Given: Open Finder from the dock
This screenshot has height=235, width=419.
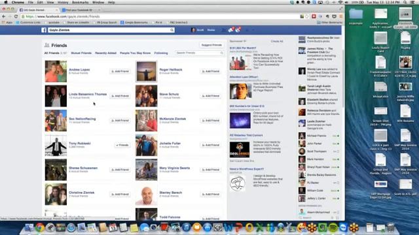Looking at the screenshot, I should pyautogui.click(x=29, y=228).
